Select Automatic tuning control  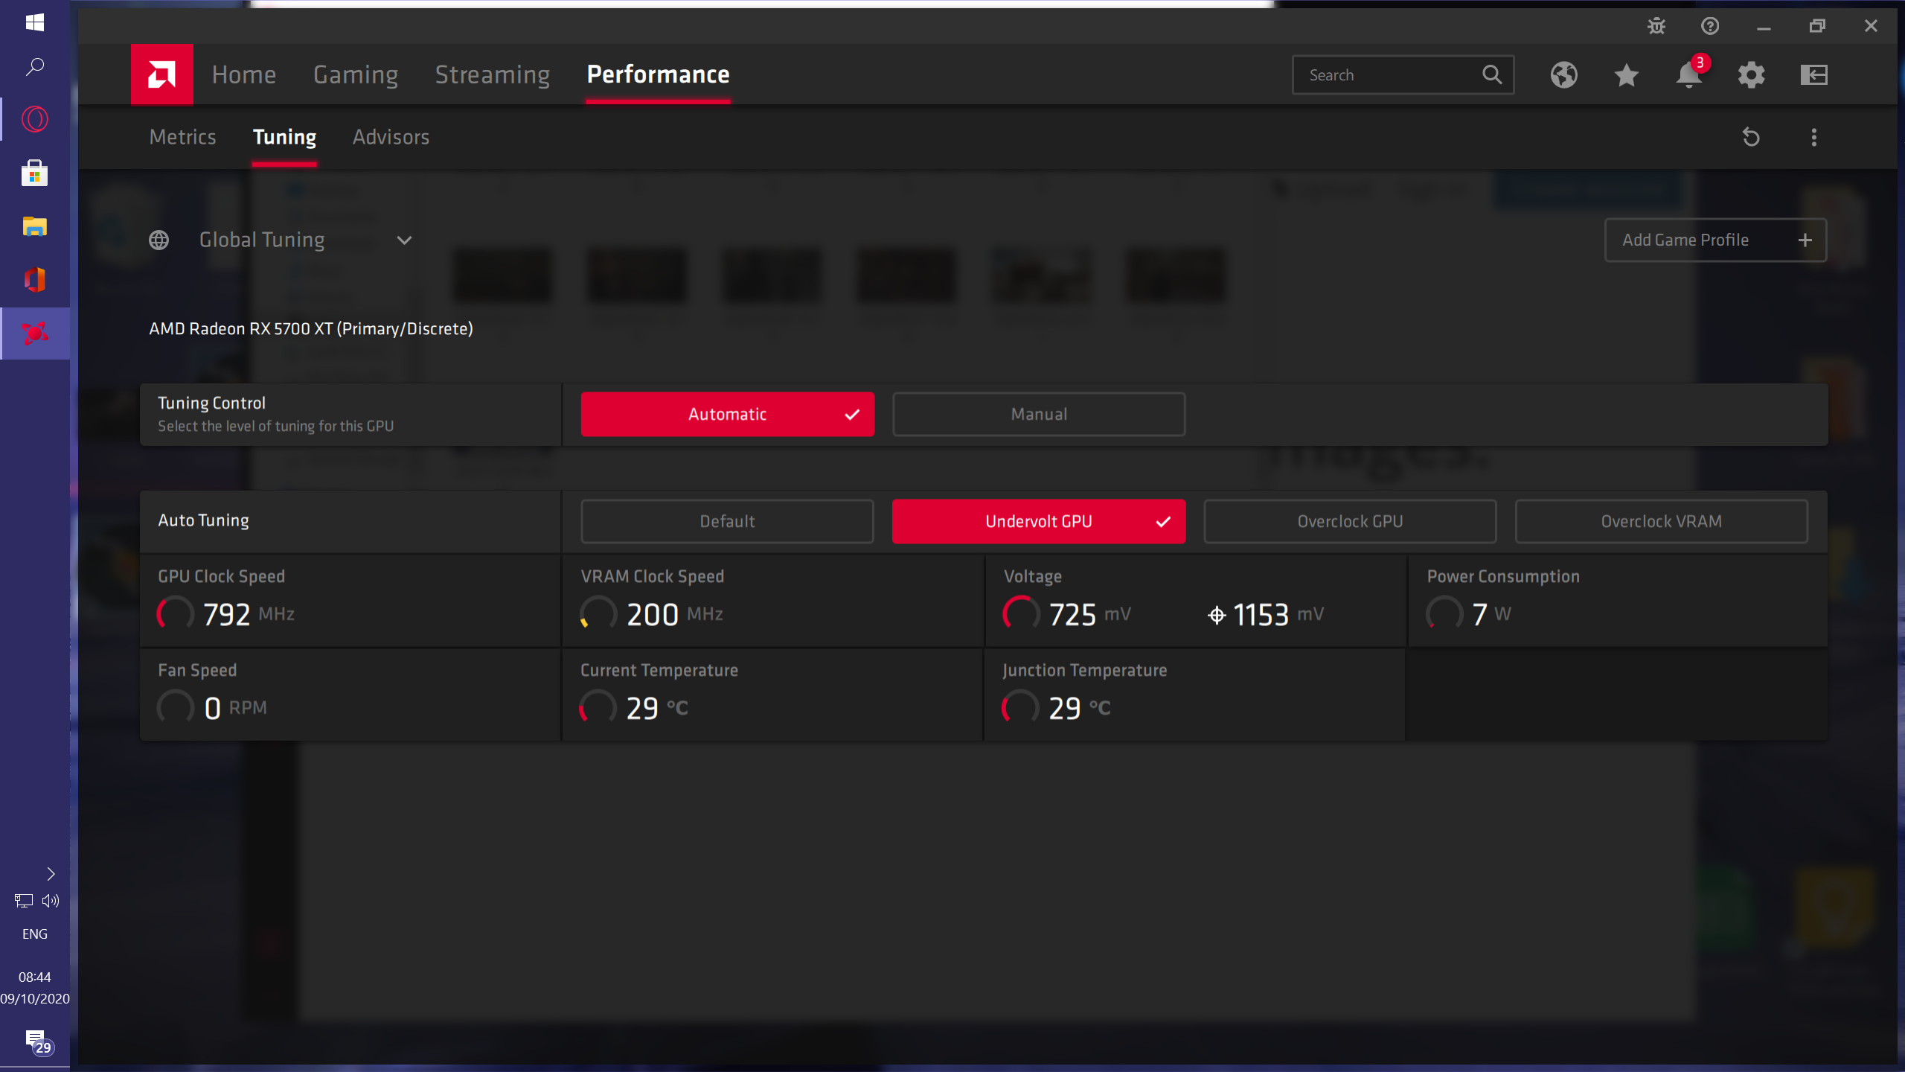[727, 414]
